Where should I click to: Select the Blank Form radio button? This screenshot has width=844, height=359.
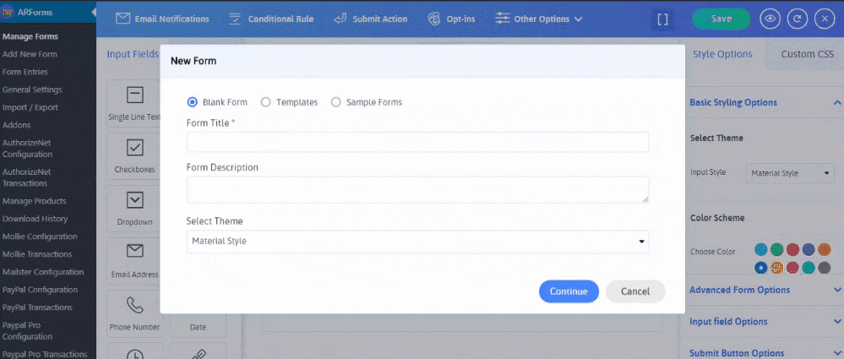pyautogui.click(x=193, y=102)
